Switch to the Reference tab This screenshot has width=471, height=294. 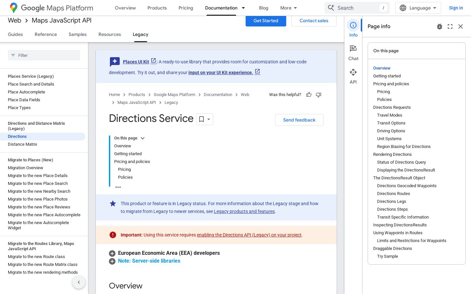46,34
